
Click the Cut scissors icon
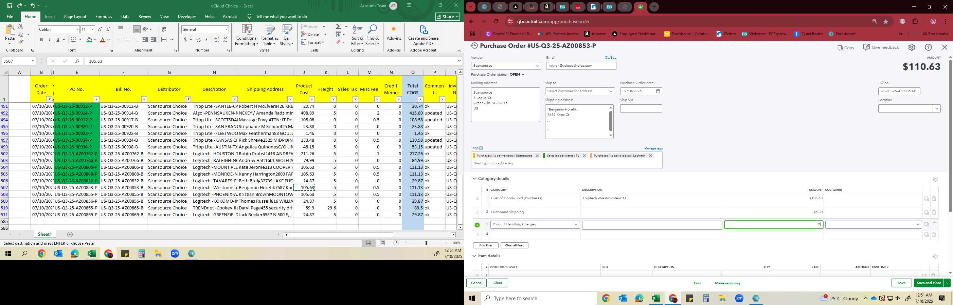[x=21, y=26]
